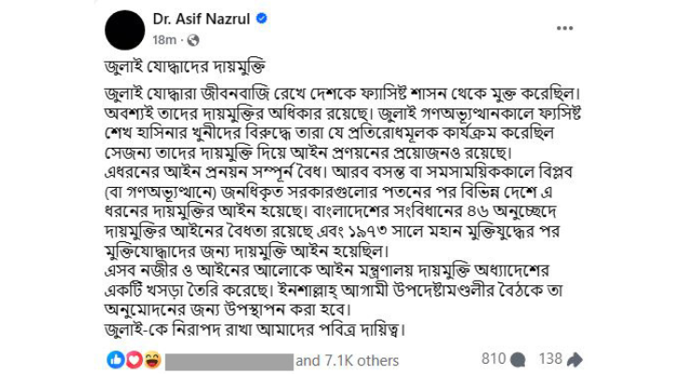Click the share arrow icon
Image resolution: width=682 pixels, height=374 pixels.
[575, 359]
